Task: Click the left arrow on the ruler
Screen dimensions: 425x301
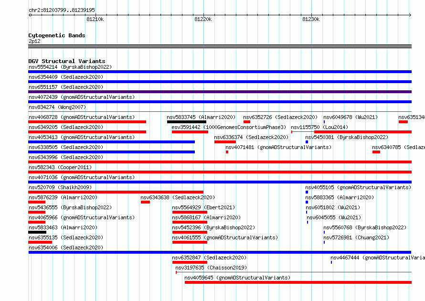Action: tap(30, 15)
